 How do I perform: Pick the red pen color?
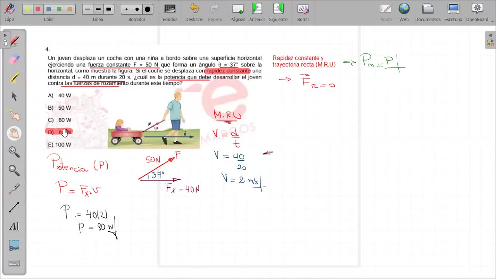click(x=38, y=9)
